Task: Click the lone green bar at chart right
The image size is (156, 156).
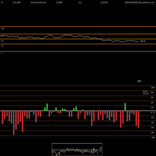Action: [125, 107]
